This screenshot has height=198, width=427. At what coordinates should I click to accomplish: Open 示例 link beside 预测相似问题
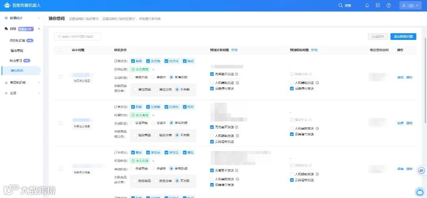tap(314, 50)
